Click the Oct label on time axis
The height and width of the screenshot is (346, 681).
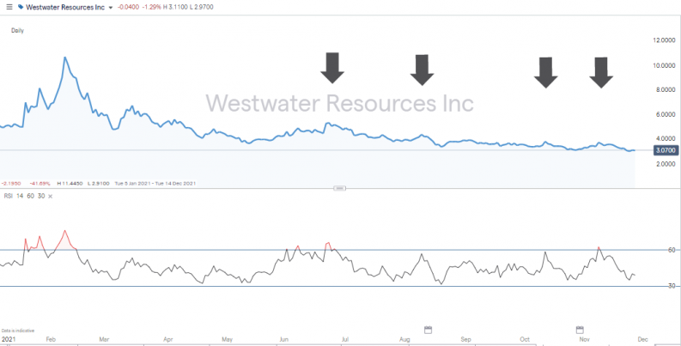(x=525, y=339)
